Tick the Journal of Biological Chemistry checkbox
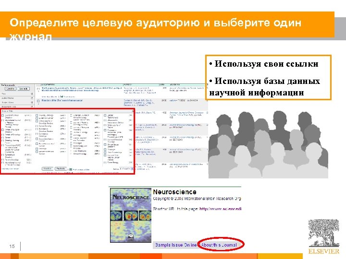Screen dimensions: 346x259 [71, 128]
